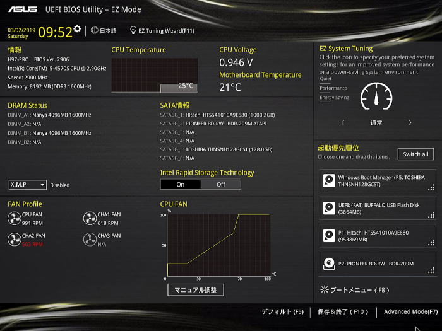
Task: Click the CPU Temperature bar graph
Action: pyautogui.click(x=155, y=75)
